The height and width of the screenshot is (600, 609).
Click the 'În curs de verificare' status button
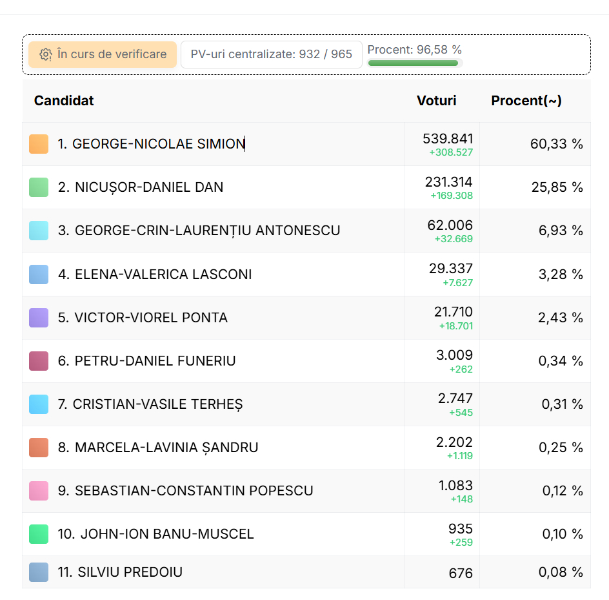(102, 55)
